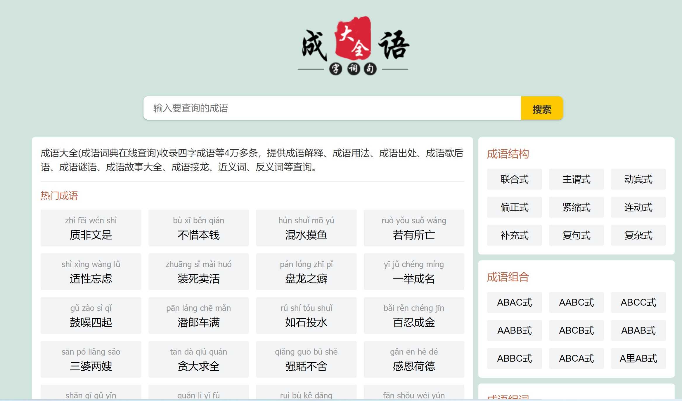Screen dimensions: 682x401
Task: Open the idiom 不惜本钱
Action: pos(198,228)
